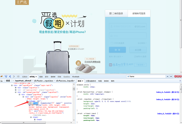Collapse the normalLoginTab div node
This screenshot has height=124, width=182.
pyautogui.click(x=16, y=92)
